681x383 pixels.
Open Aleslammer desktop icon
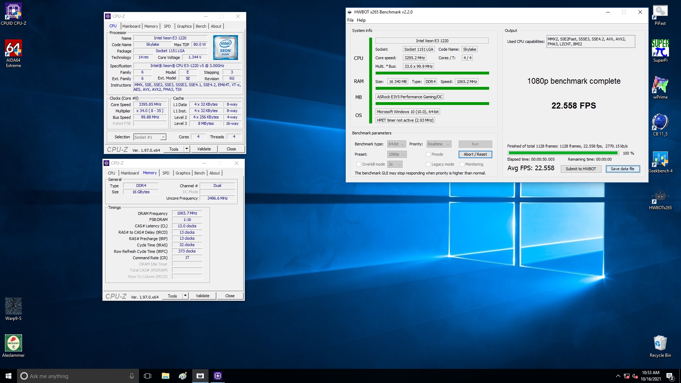tap(13, 346)
